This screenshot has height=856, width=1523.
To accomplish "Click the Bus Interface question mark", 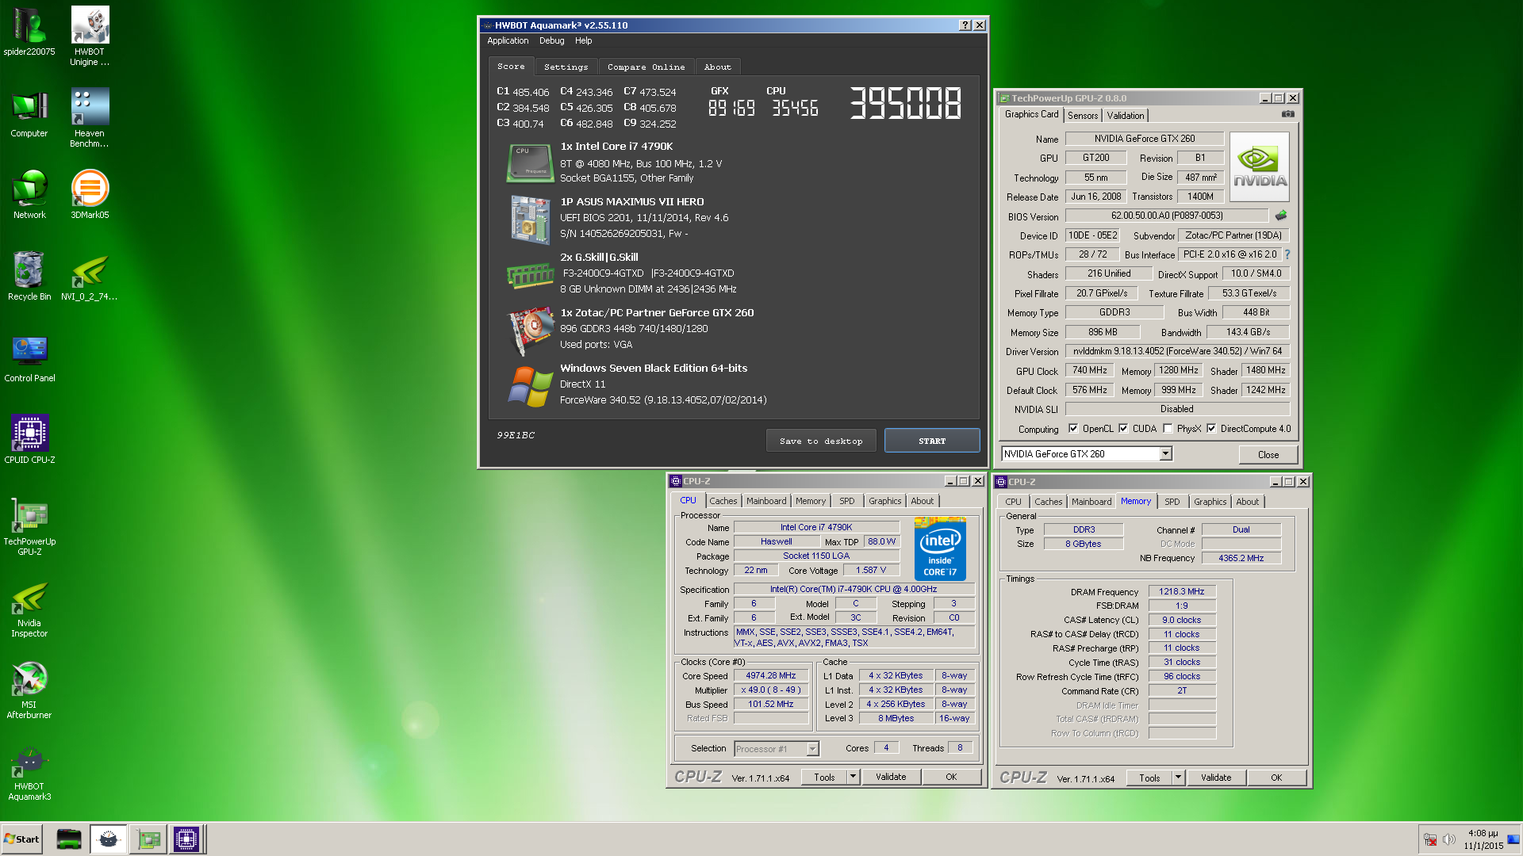I will [x=1287, y=254].
